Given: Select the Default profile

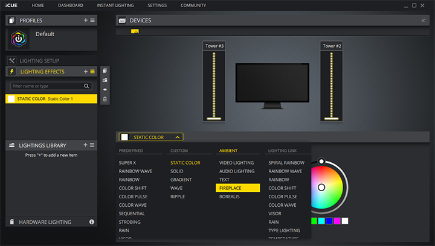Looking at the screenshot, I should click(x=46, y=35).
